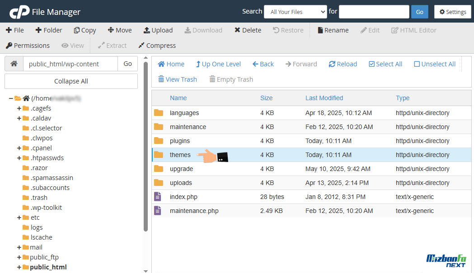Expand the .htpasswds tree folder
The height and width of the screenshot is (273, 474).
(19, 158)
